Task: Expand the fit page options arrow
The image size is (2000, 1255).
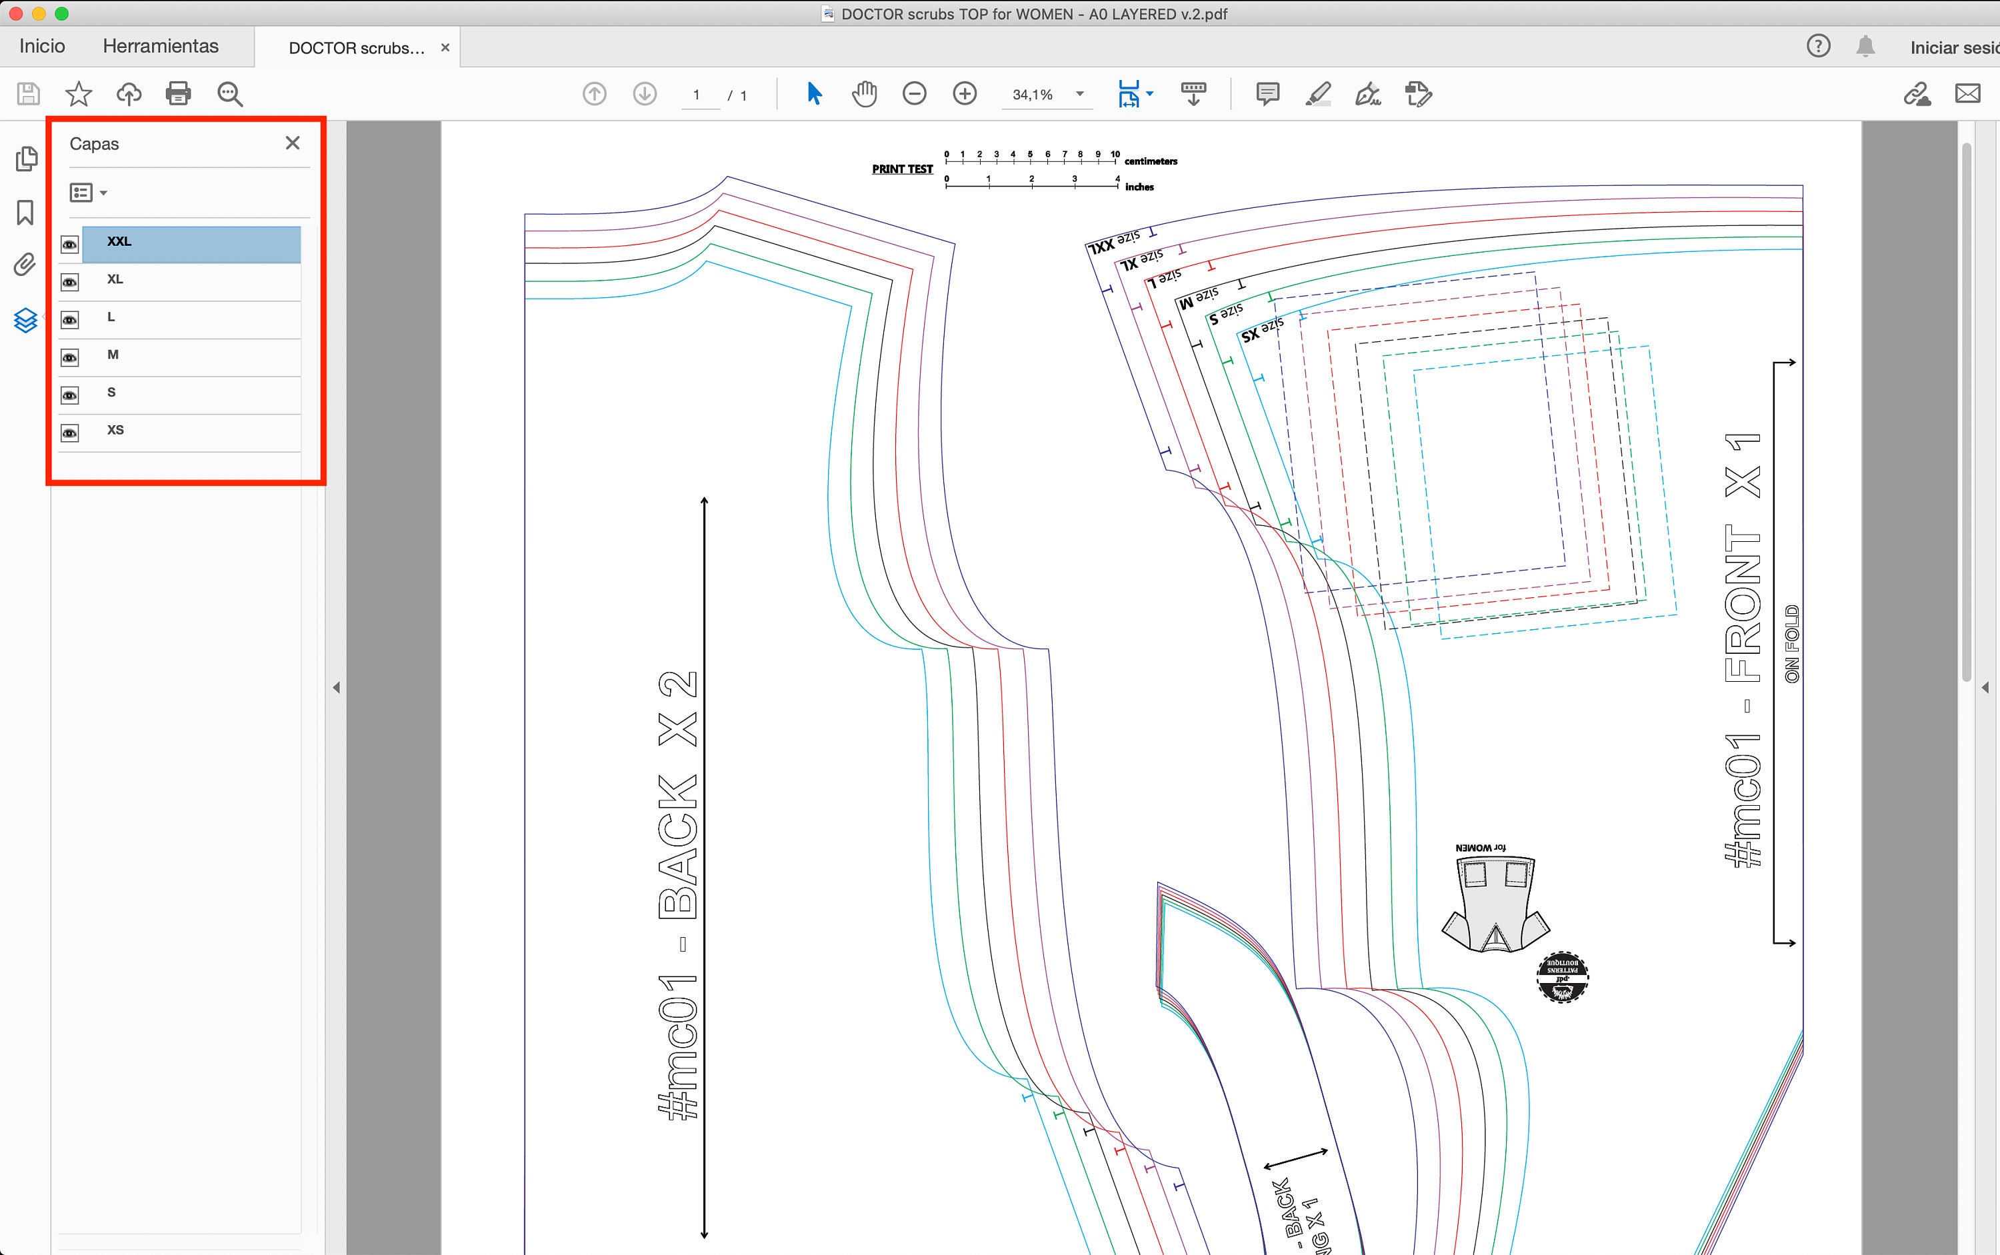Action: [x=1150, y=94]
